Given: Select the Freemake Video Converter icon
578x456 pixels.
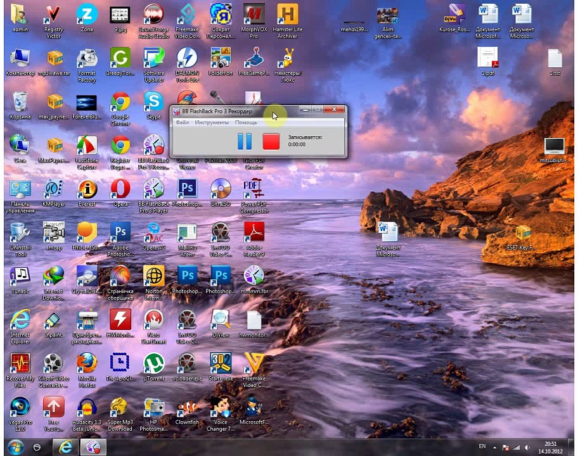Looking at the screenshot, I should coord(254,370).
